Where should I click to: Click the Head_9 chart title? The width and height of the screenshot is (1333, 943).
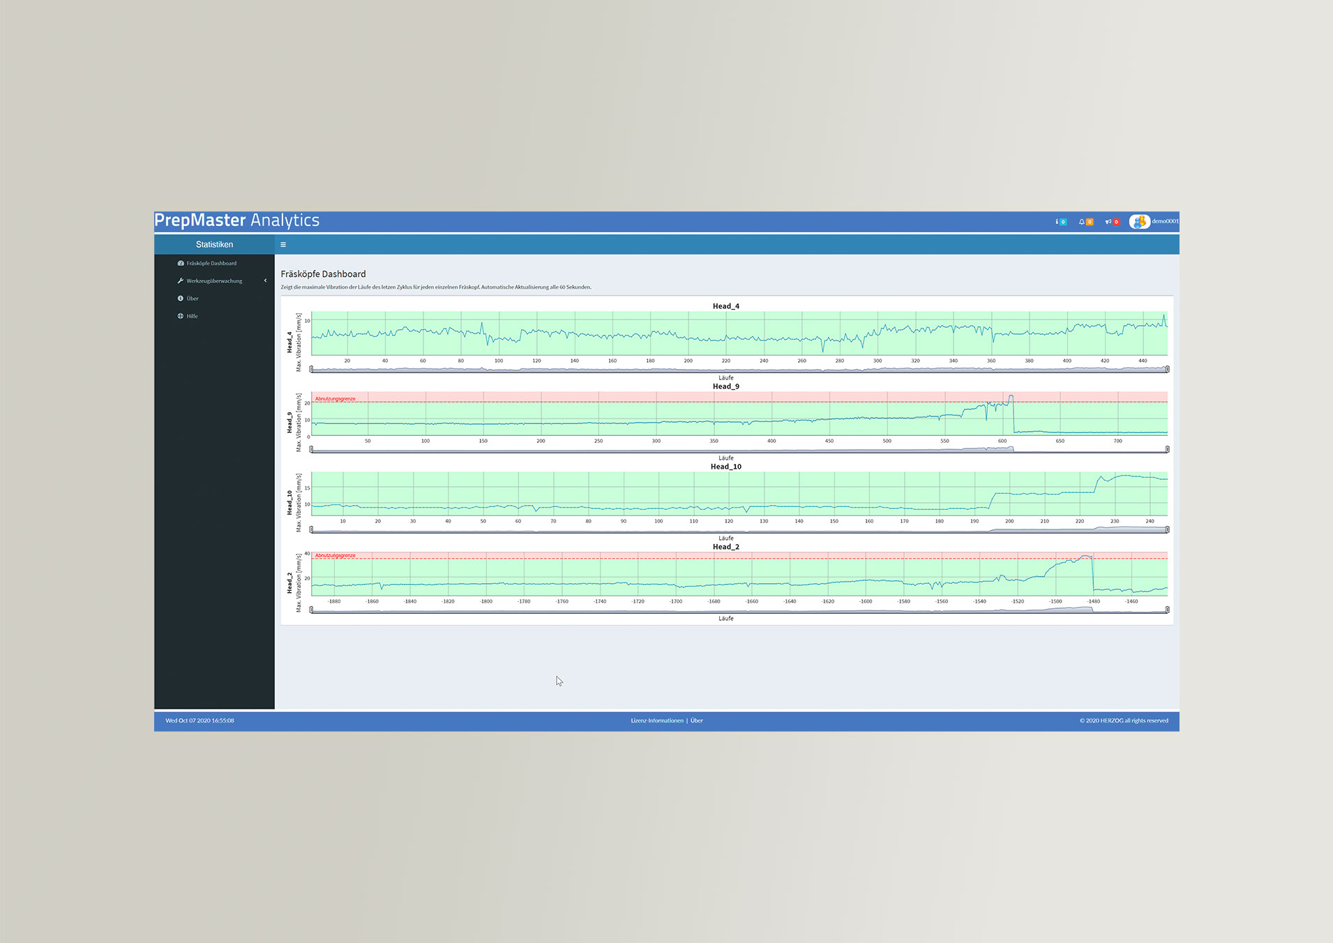(725, 386)
